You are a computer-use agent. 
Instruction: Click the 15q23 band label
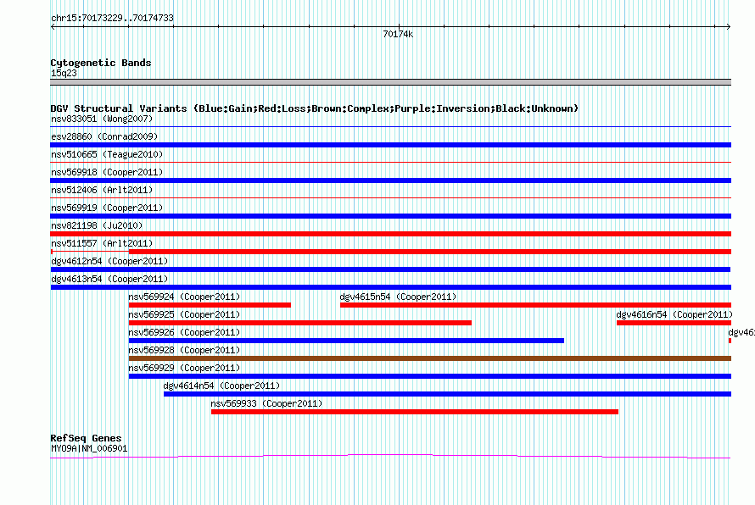64,73
